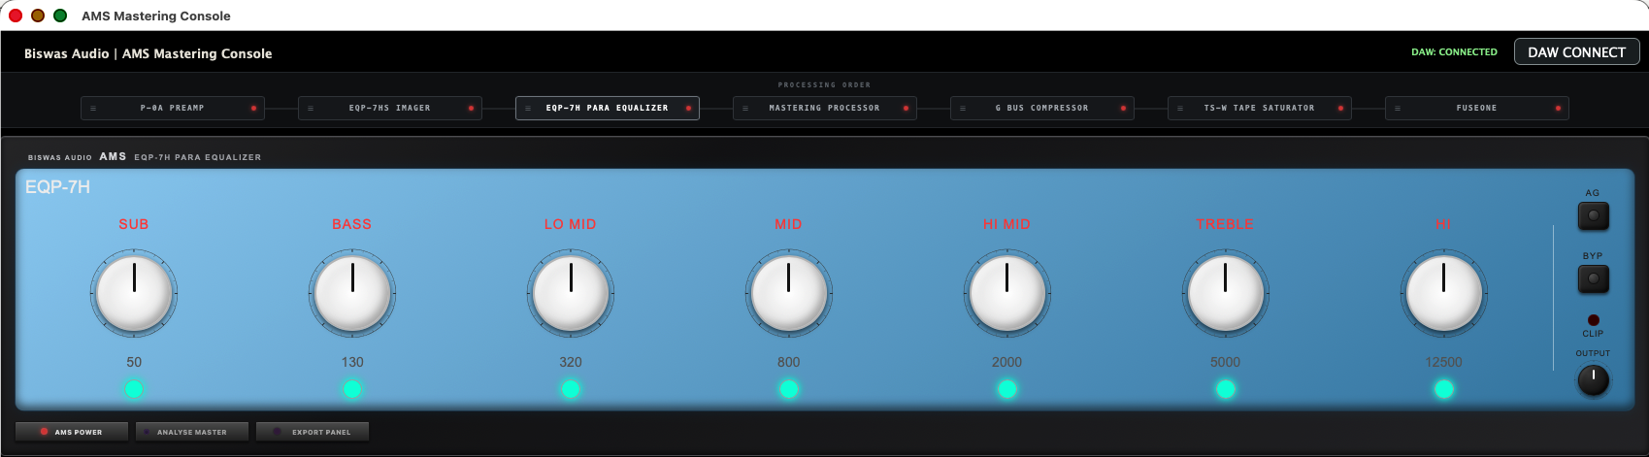
Task: Click the MID band gain knob
Action: click(788, 292)
